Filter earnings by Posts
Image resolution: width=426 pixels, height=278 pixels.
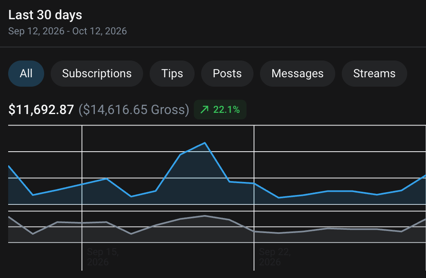click(227, 74)
